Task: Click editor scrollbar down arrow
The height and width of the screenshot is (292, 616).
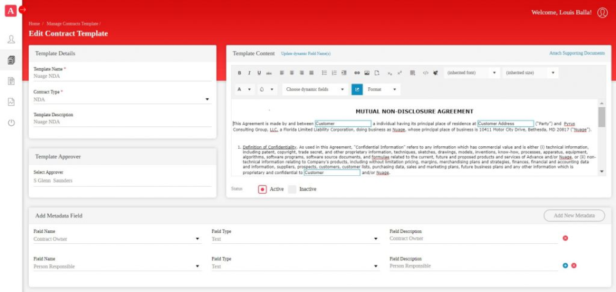Action: pos(601,171)
